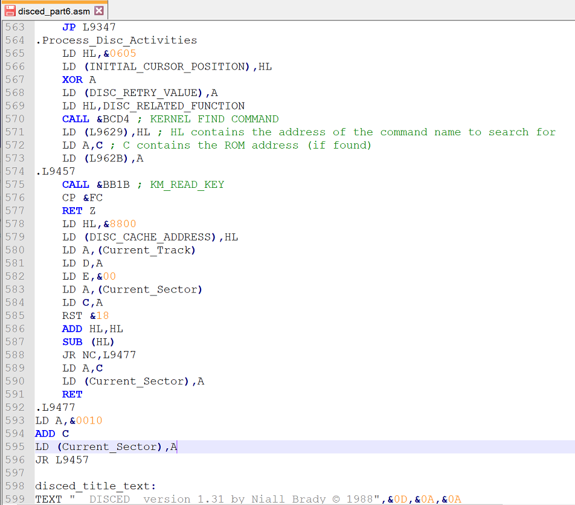Click line number 564 in the margin
The image size is (575, 505).
coord(15,40)
